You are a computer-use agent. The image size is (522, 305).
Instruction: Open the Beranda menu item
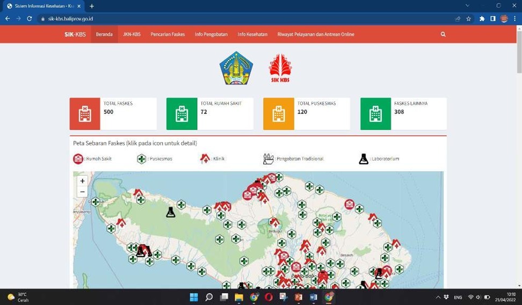(x=104, y=34)
